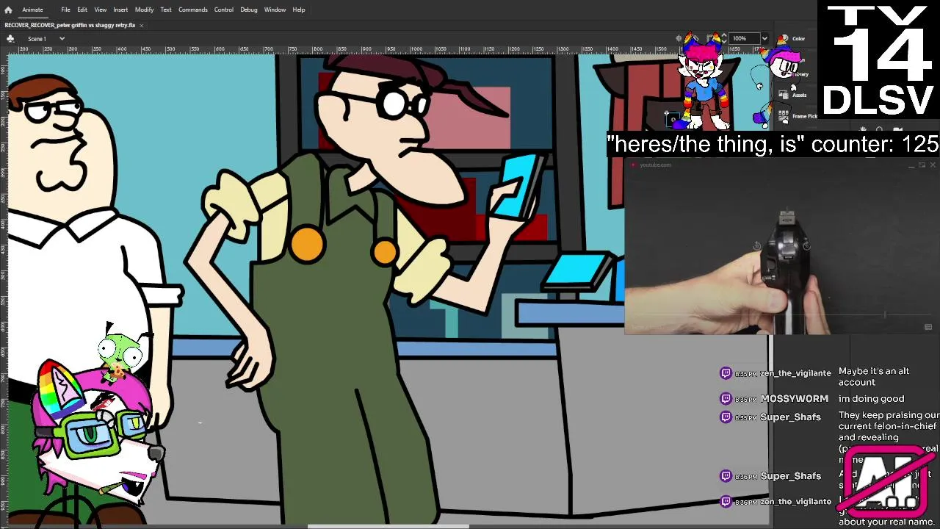Open the Edit menu
Image resolution: width=940 pixels, height=529 pixels.
[x=82, y=10]
